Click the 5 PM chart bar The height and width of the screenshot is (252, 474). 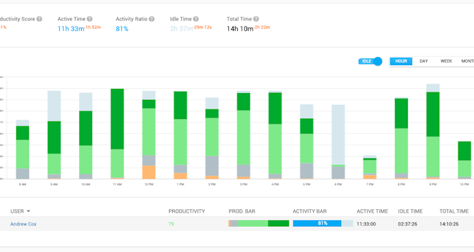[x=306, y=142]
